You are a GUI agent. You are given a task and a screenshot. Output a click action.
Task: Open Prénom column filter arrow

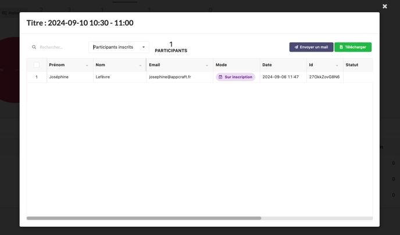[x=87, y=66]
